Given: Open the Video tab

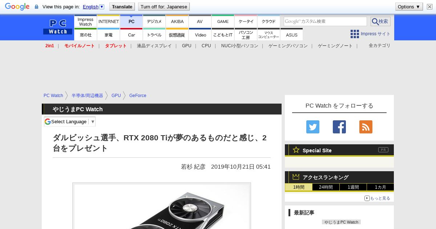Looking at the screenshot, I should (200, 34).
